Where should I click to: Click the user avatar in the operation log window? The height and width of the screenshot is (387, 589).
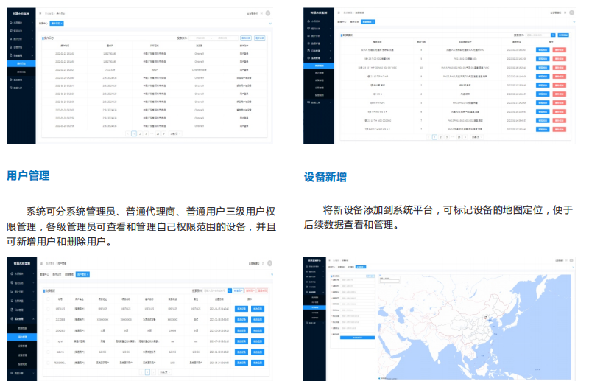click(267, 13)
